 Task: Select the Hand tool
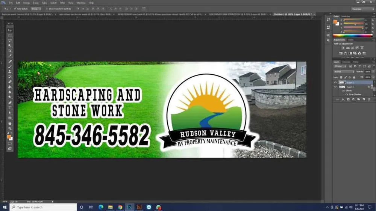(10, 124)
